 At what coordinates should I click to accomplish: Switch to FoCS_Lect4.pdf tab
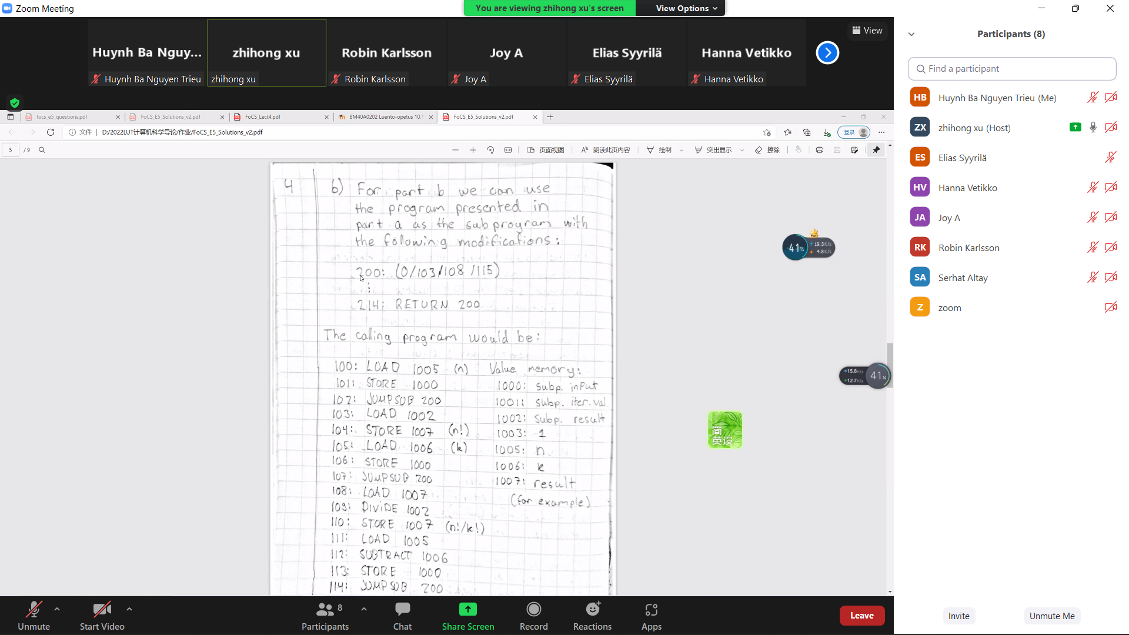click(x=263, y=117)
